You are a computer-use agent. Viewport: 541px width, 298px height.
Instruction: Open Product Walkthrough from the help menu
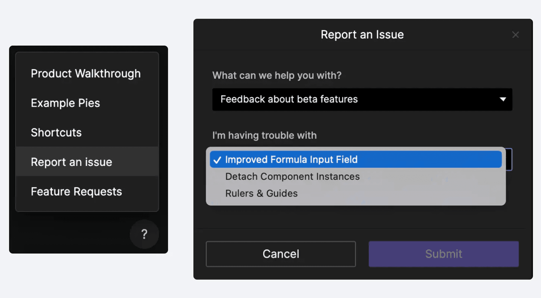click(85, 73)
